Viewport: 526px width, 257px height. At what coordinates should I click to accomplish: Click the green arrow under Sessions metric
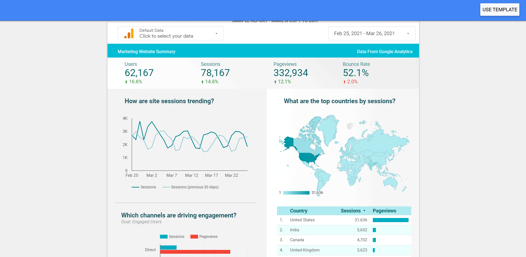pos(202,82)
